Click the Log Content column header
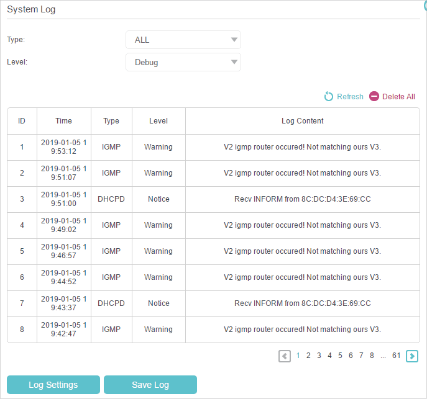 tap(302, 121)
